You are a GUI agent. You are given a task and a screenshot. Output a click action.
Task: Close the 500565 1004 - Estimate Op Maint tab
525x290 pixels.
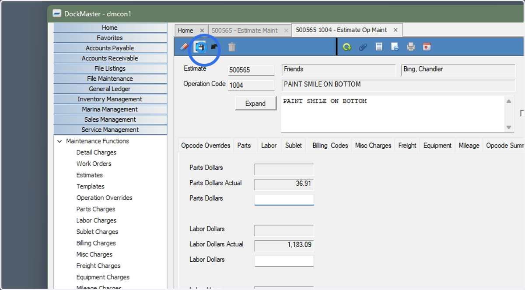click(x=395, y=30)
